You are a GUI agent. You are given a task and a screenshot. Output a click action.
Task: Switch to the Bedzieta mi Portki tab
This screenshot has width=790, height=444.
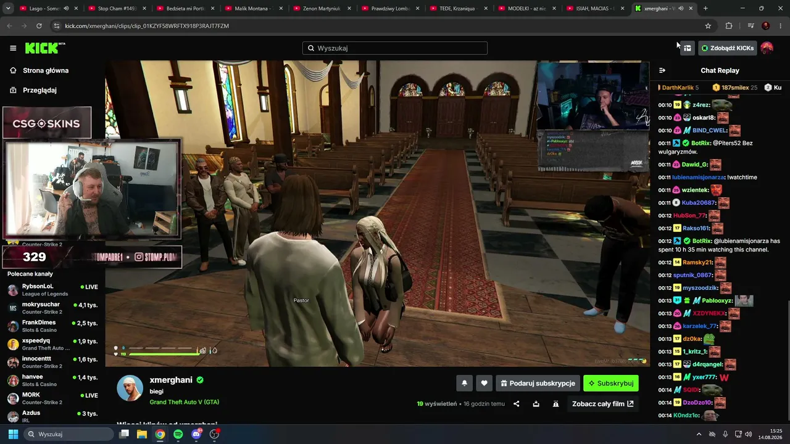(x=185, y=9)
